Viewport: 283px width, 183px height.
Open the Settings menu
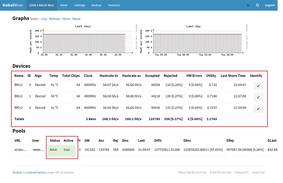pos(80,5)
